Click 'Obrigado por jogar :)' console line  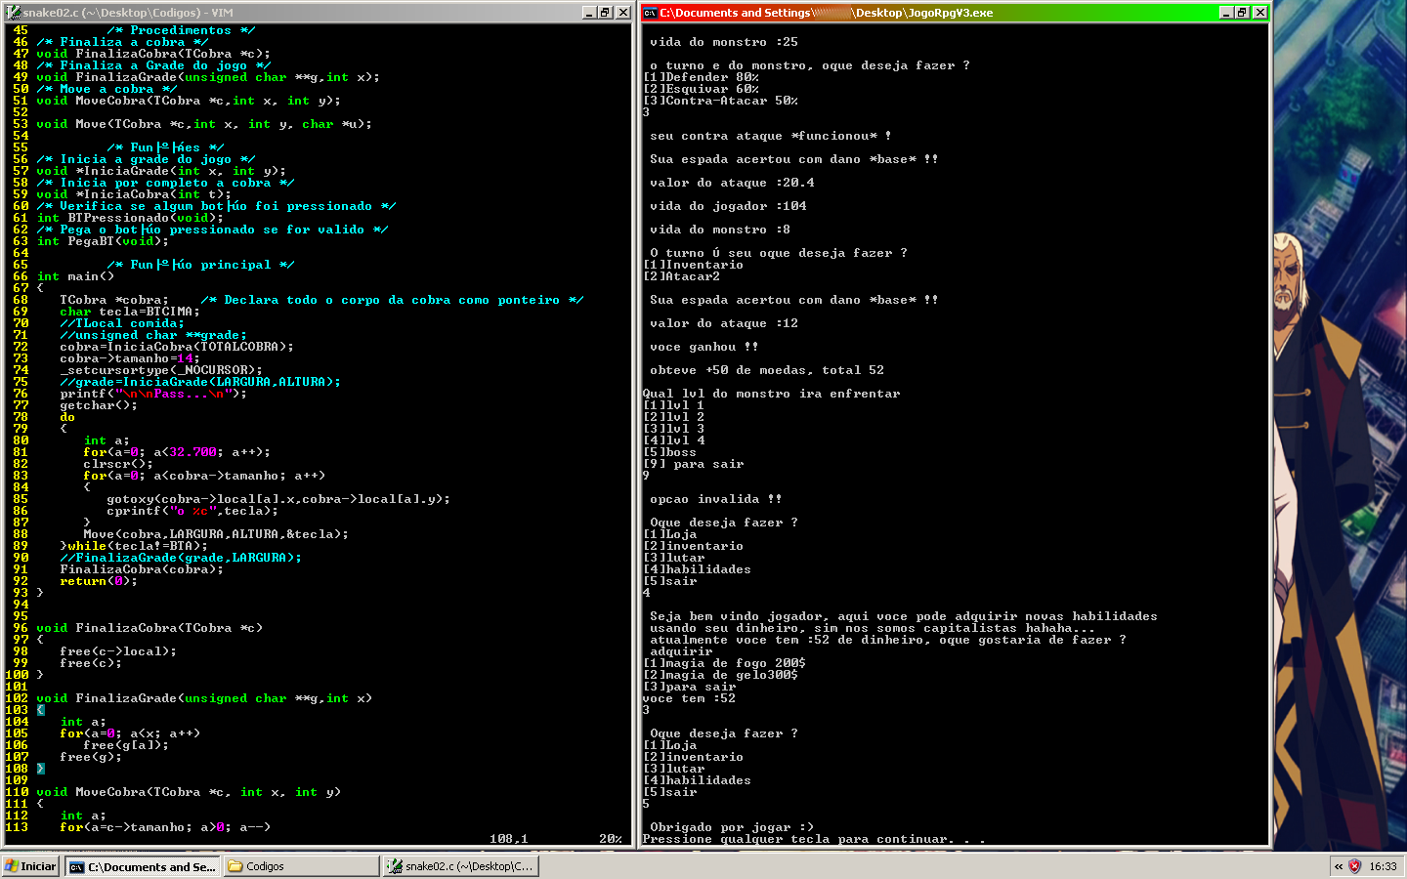tap(732, 827)
